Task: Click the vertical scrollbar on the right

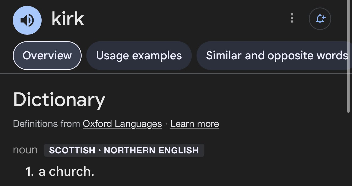Action: pos(348,56)
